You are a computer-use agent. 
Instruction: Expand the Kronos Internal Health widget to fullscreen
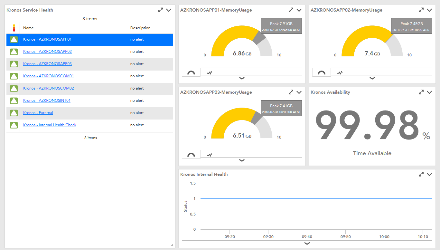click(x=421, y=174)
